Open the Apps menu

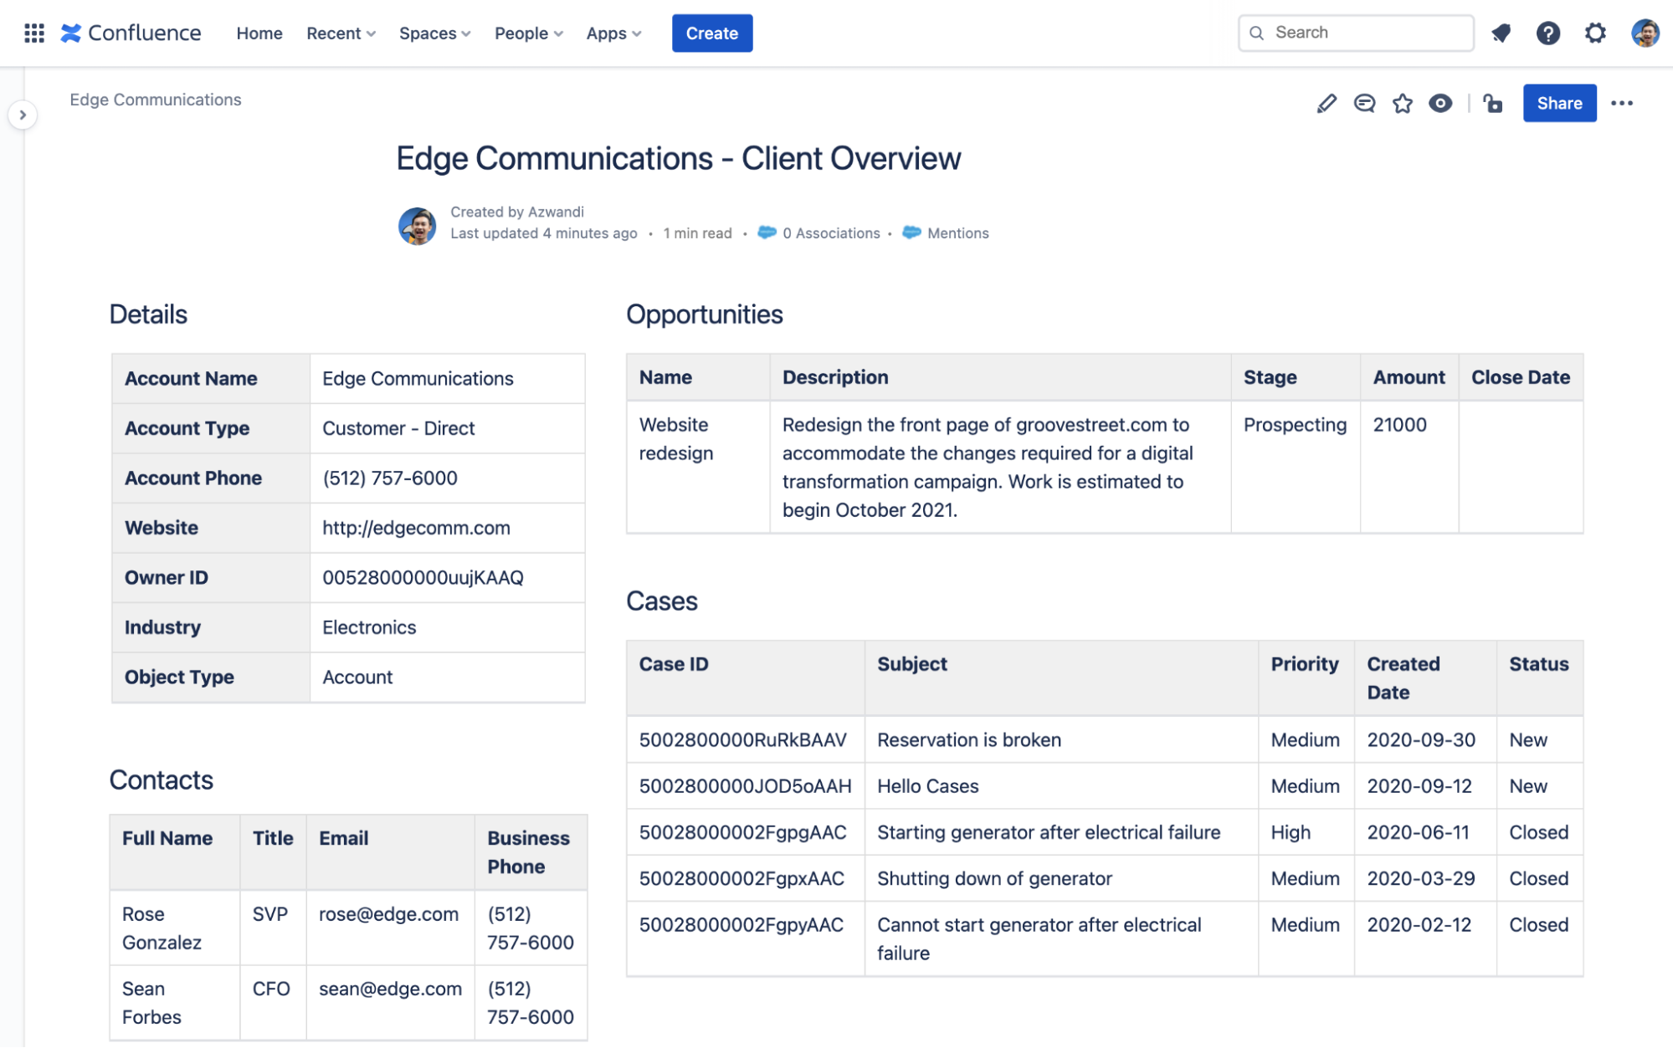click(613, 33)
